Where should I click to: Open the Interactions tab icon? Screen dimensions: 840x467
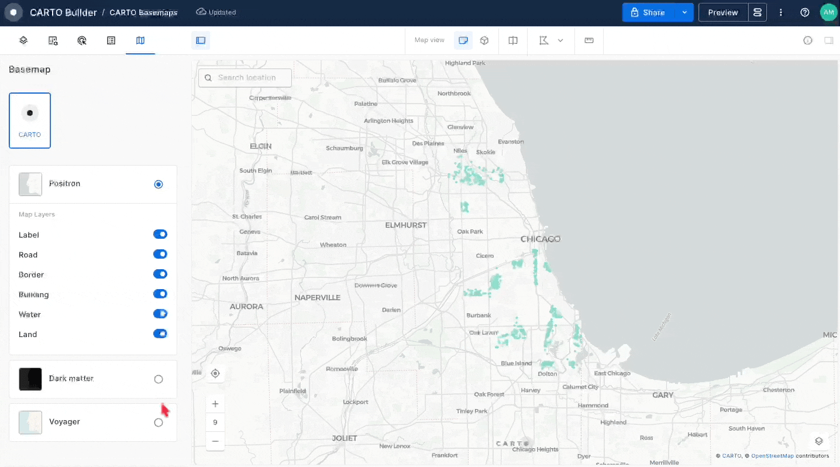[x=82, y=40]
